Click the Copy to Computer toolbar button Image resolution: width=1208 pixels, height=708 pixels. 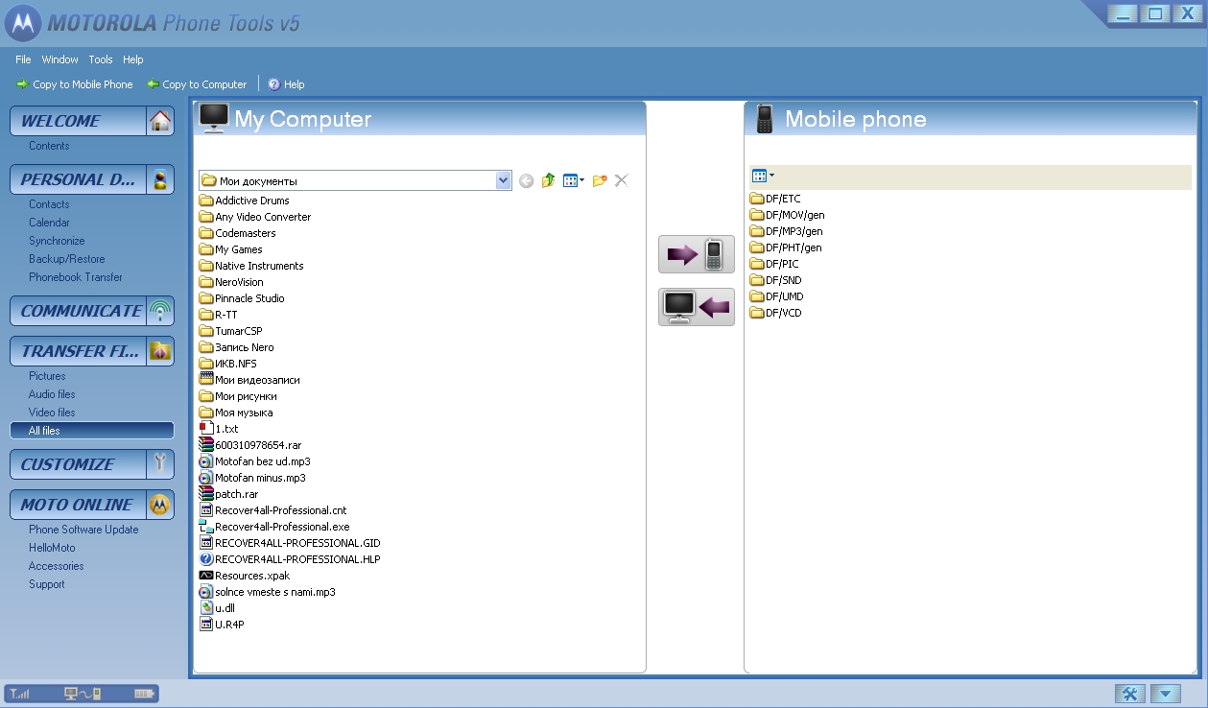tap(197, 84)
